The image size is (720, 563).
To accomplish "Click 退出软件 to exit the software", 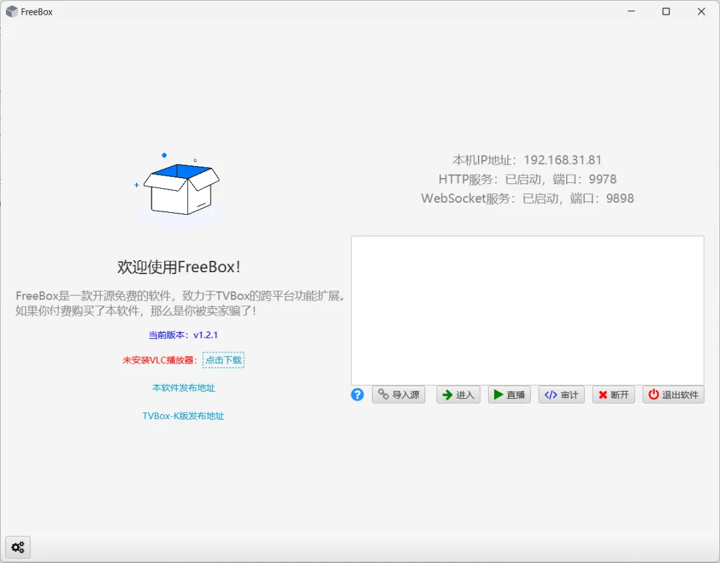I will [673, 395].
